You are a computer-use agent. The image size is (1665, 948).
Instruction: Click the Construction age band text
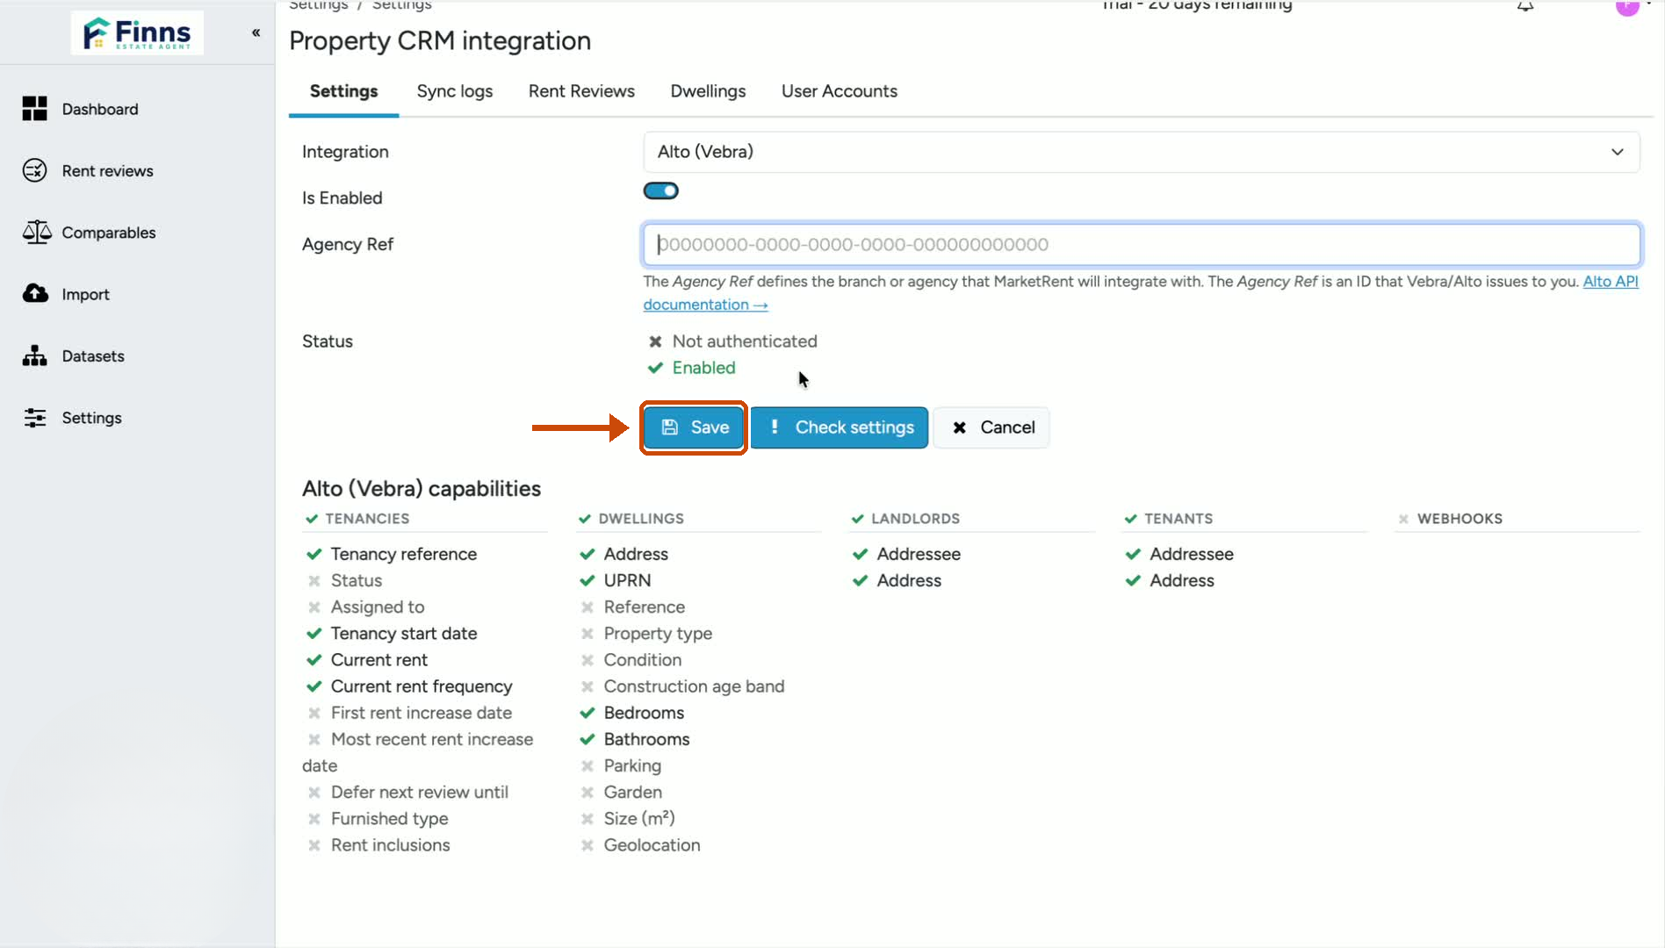click(695, 686)
